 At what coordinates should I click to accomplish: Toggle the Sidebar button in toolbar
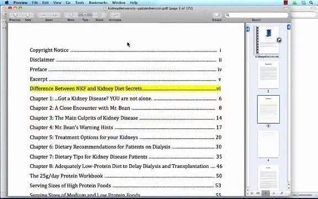tap(217, 15)
